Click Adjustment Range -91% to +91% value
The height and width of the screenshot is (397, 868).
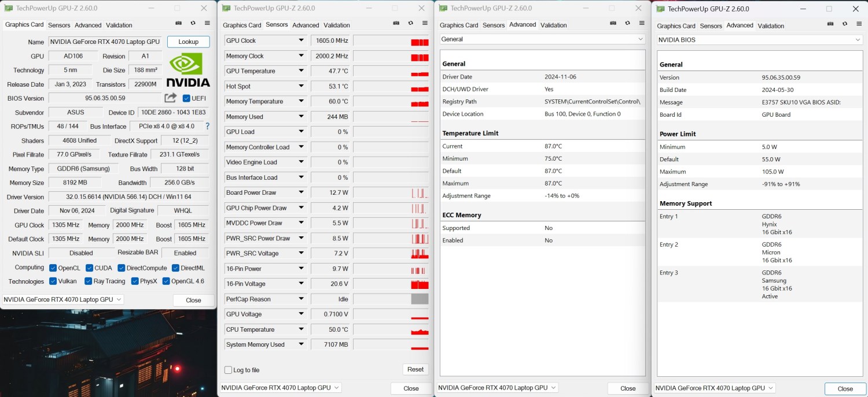[781, 184]
